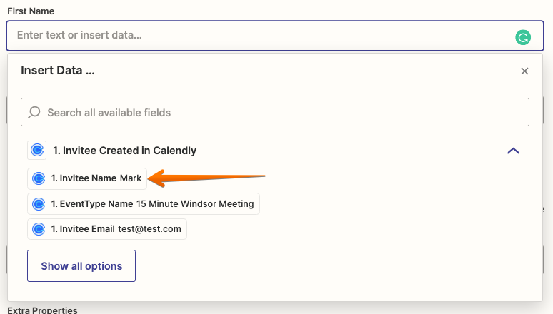Select the '15 Minute Windsor Meeting' sample value
553x314 pixels.
pyautogui.click(x=195, y=203)
